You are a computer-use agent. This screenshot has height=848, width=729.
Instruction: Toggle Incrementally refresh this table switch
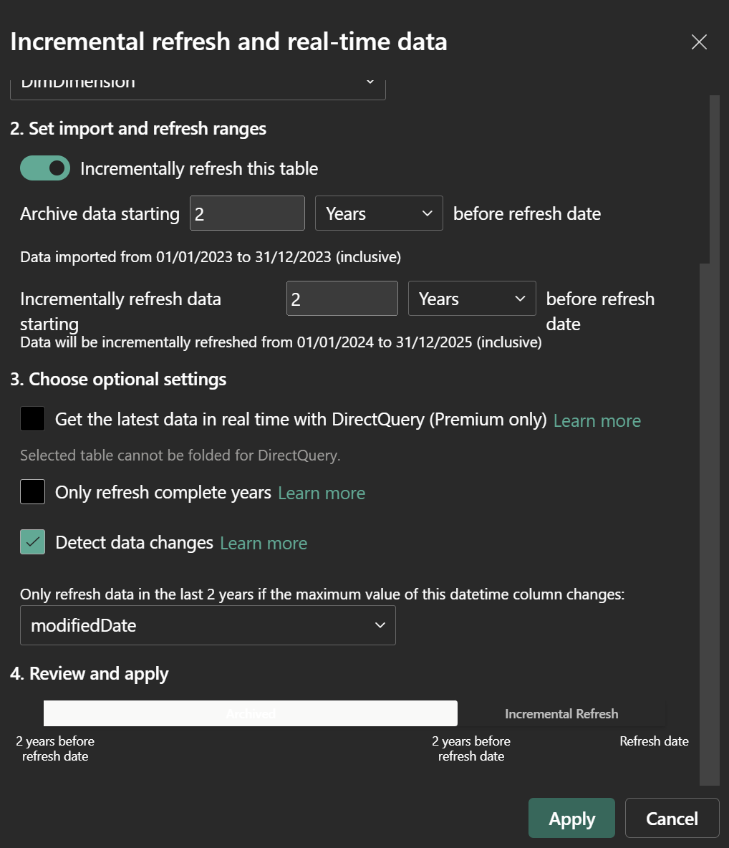(45, 168)
